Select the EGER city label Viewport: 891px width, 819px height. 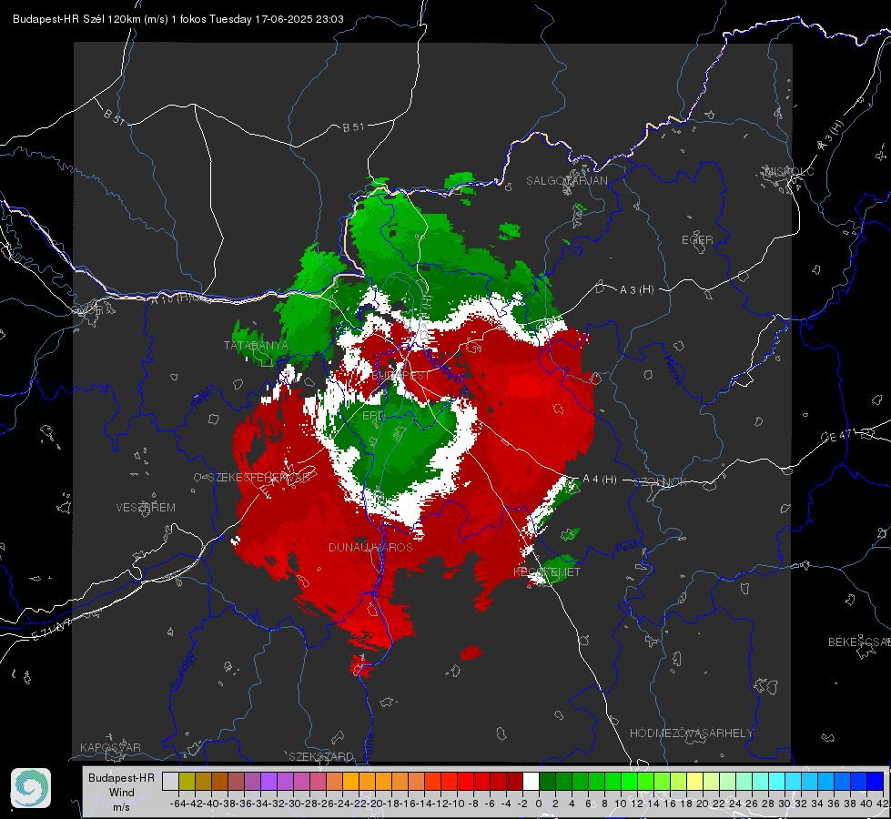[697, 240]
